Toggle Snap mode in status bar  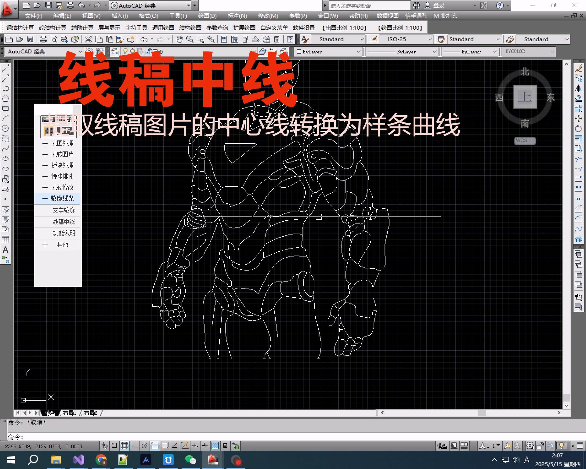(x=114, y=446)
